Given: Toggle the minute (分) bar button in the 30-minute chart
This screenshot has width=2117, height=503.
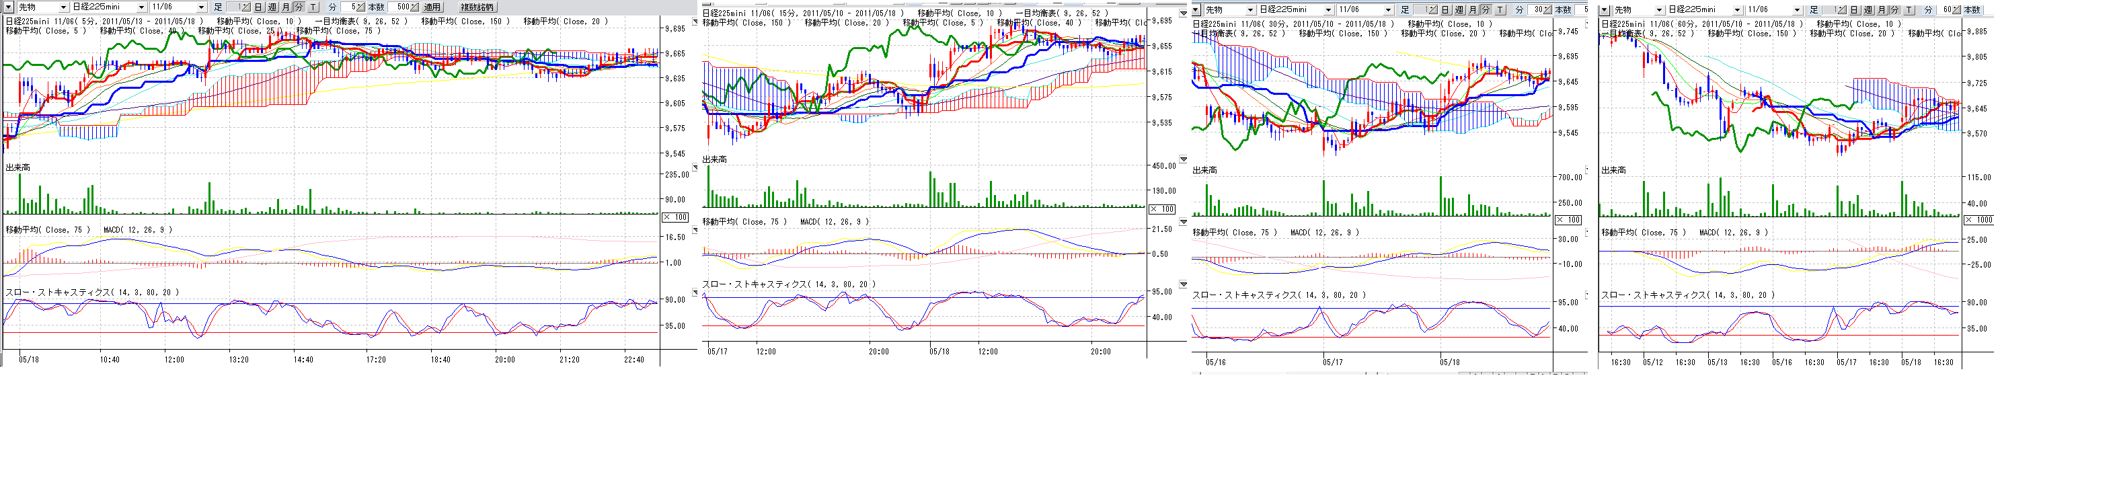Looking at the screenshot, I should 1486,10.
